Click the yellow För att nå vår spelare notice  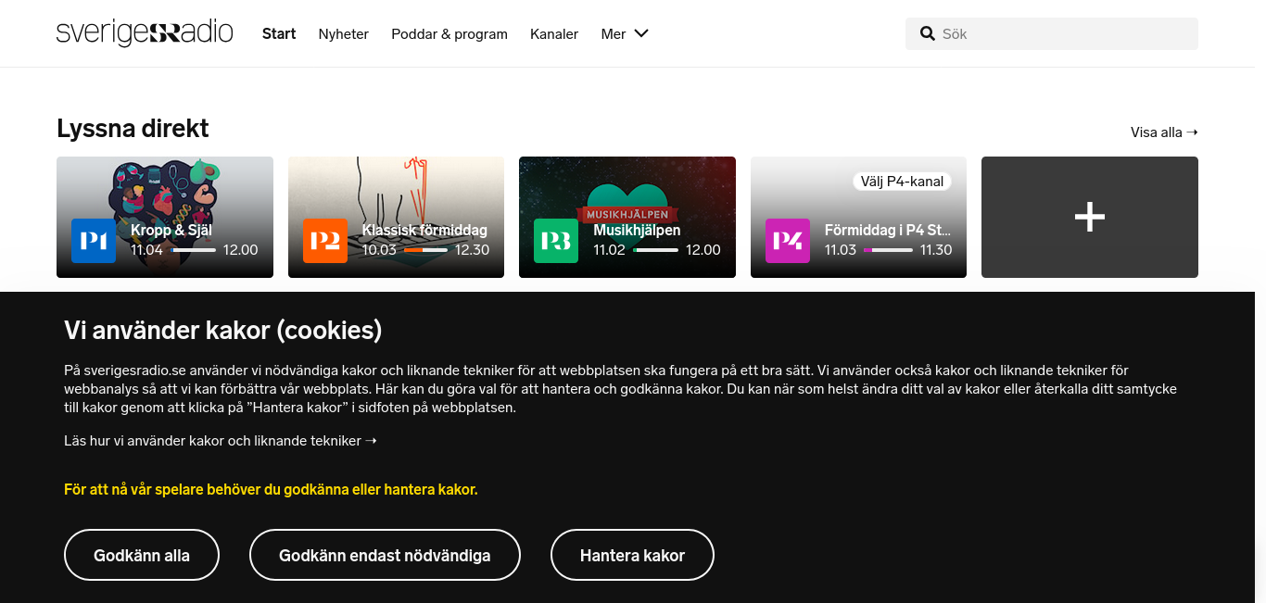tap(271, 489)
